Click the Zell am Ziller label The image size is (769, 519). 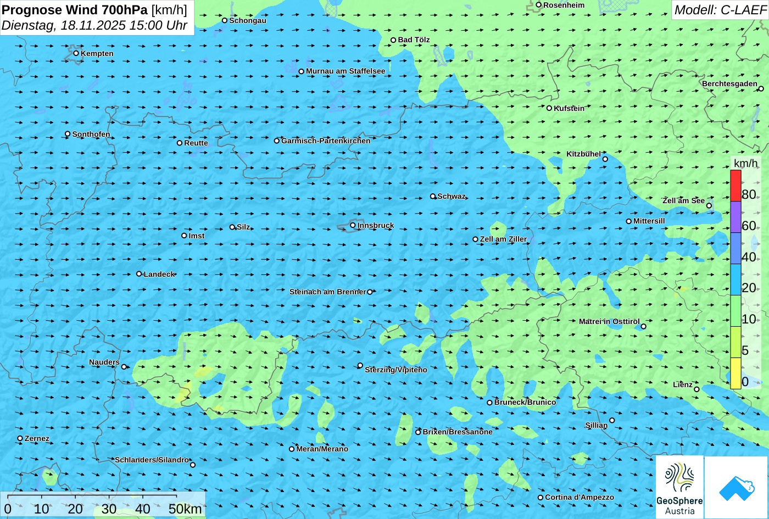pos(503,239)
